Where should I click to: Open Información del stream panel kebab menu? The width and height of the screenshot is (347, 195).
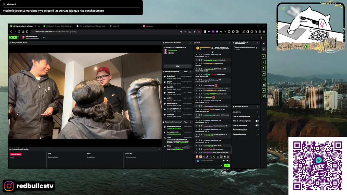[x=191, y=43]
